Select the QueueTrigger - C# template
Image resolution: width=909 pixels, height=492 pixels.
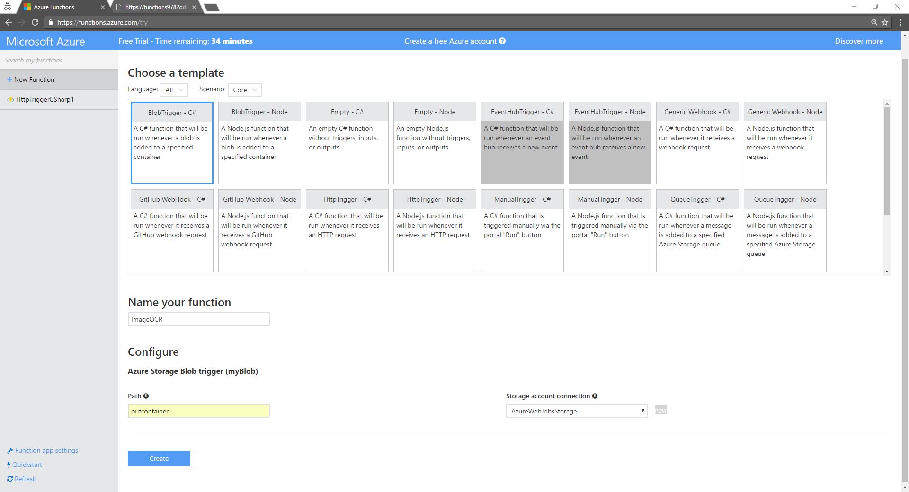pos(697,230)
